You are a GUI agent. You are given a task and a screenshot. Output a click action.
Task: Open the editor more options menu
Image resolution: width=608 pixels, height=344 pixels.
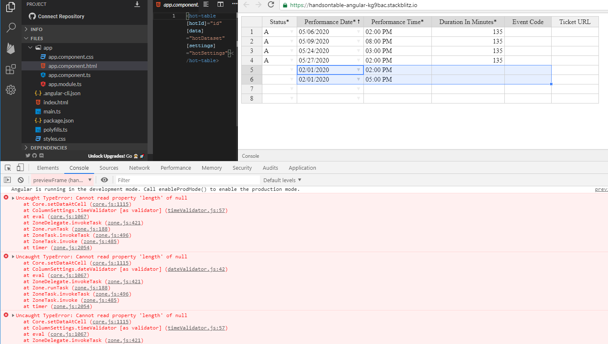pyautogui.click(x=235, y=4)
